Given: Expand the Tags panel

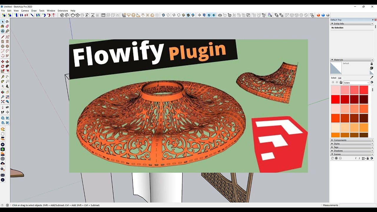Looking at the screenshot, I should 332,147.
